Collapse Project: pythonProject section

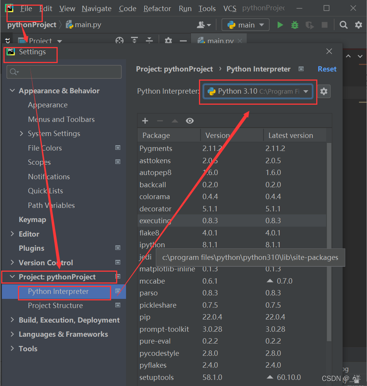(12, 277)
